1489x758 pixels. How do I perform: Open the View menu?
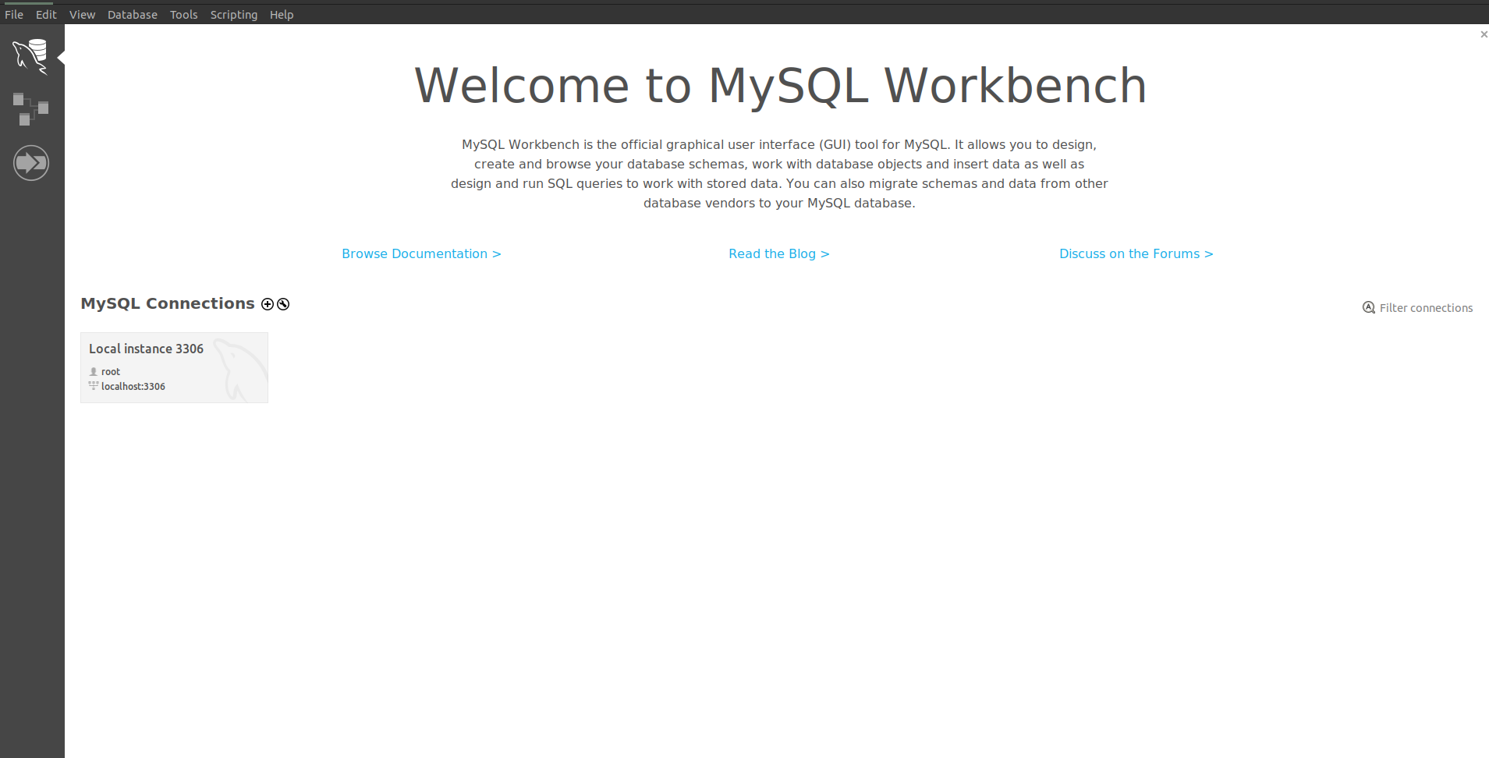click(x=82, y=15)
